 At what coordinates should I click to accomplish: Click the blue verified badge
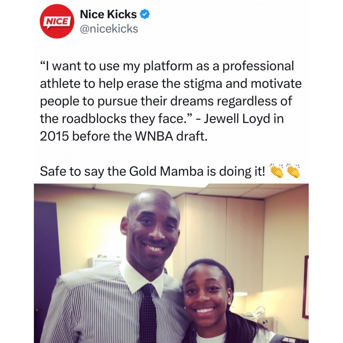[x=144, y=15]
